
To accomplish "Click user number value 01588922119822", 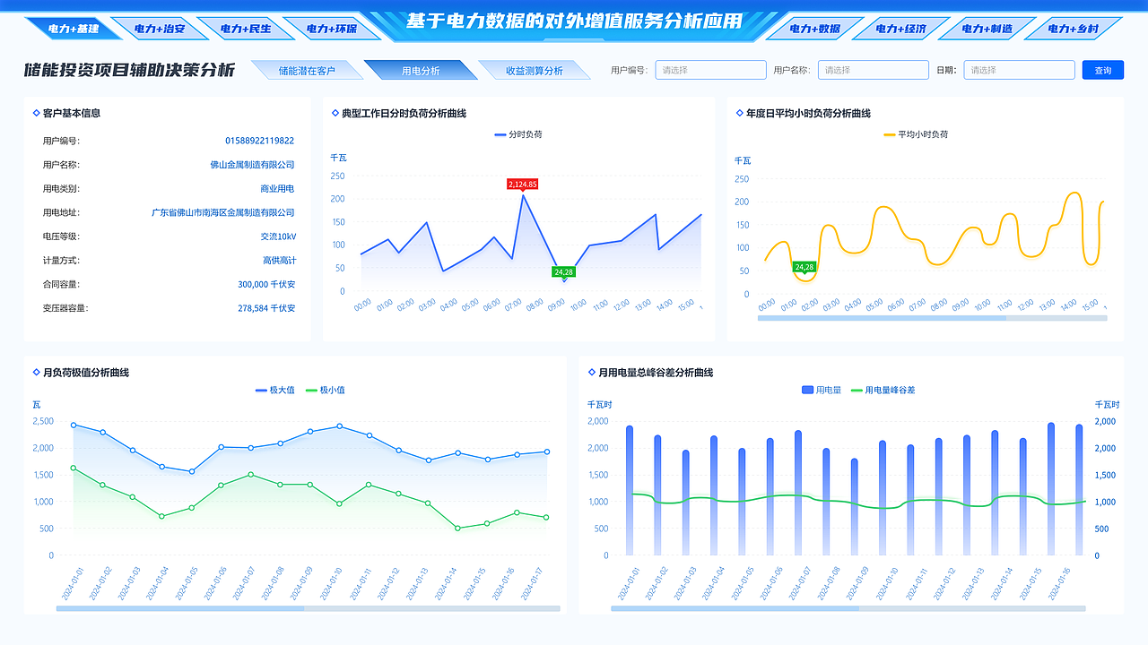I will click(260, 141).
